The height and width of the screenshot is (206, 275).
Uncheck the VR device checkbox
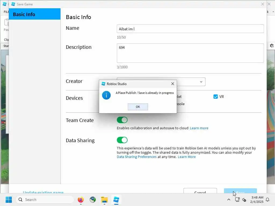coord(216,97)
